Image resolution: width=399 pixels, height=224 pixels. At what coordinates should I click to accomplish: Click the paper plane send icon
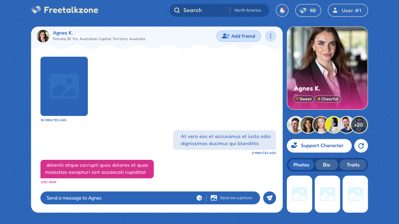269,198
